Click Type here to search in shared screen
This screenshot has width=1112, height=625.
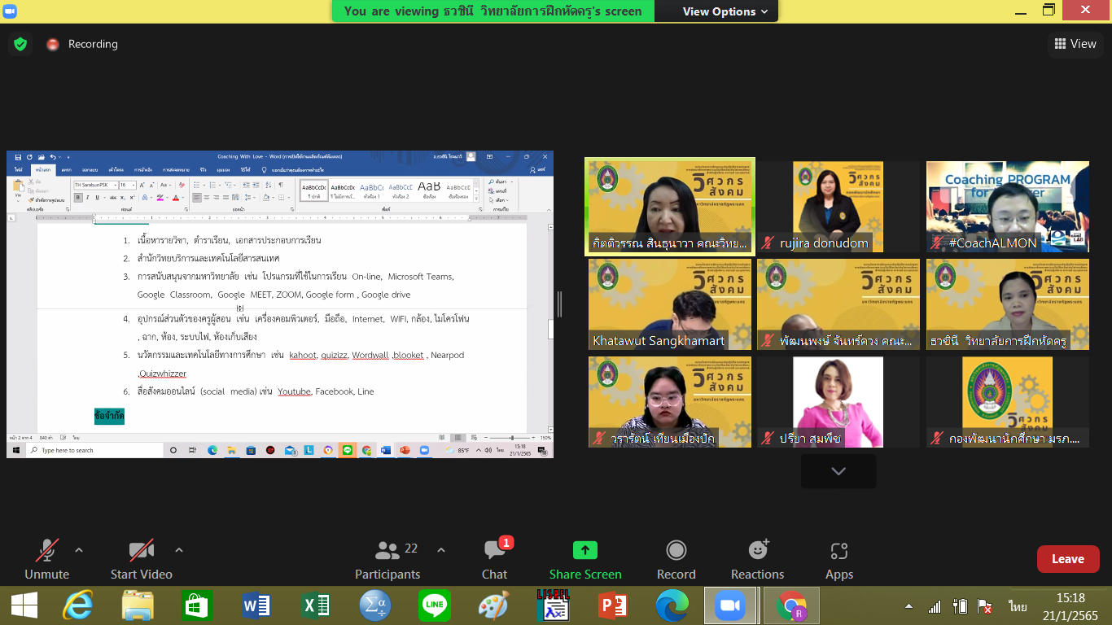point(95,450)
